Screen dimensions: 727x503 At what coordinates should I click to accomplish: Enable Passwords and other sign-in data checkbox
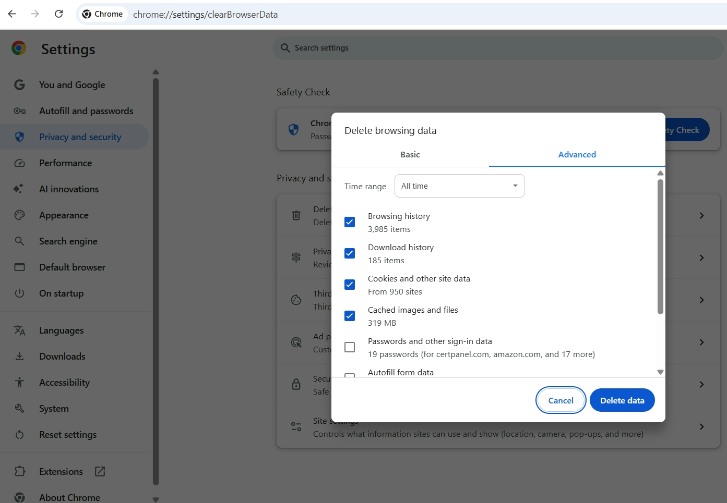pyautogui.click(x=350, y=347)
